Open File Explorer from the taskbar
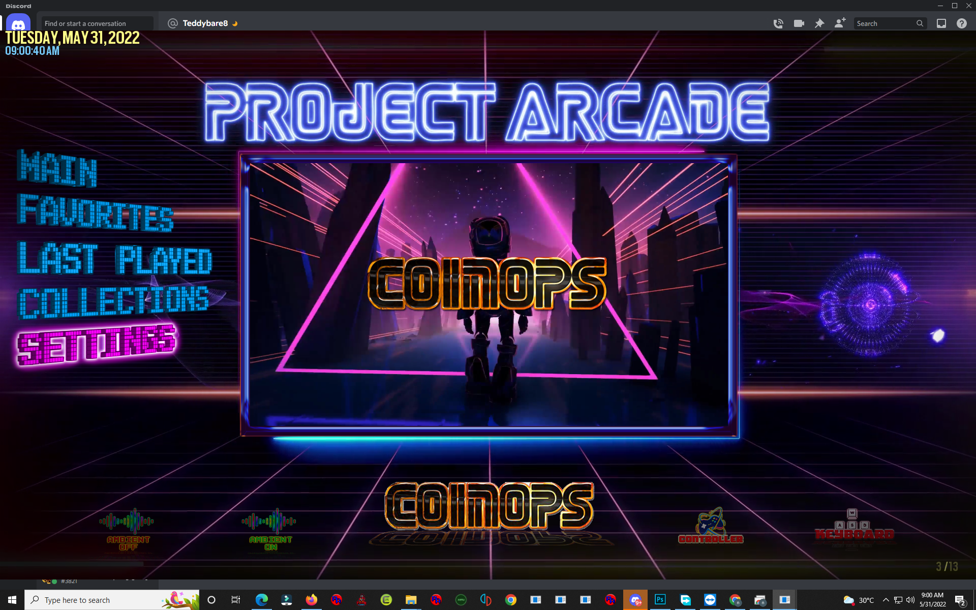Viewport: 976px width, 610px height. point(411,600)
